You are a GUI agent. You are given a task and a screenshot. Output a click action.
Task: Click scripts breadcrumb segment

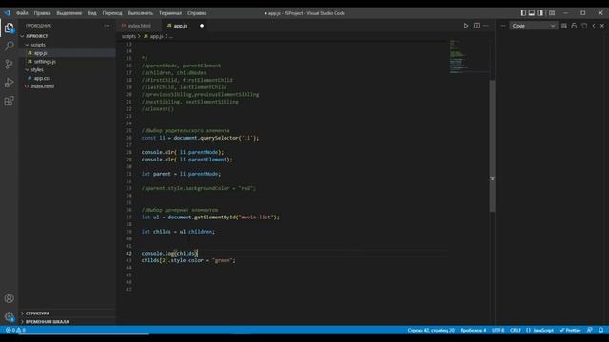pyautogui.click(x=129, y=36)
